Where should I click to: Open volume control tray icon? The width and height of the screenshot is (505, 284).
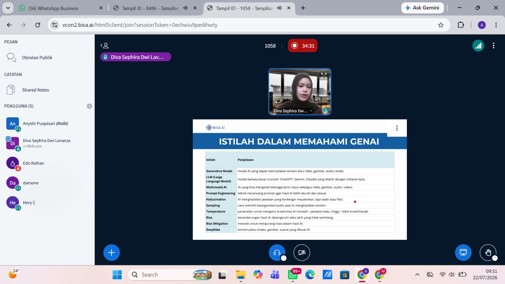(452, 275)
